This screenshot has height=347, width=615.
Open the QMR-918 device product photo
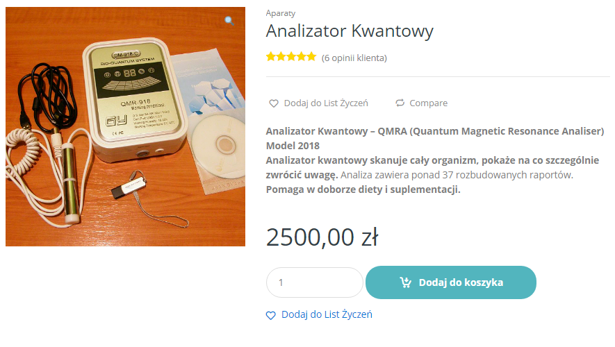coord(126,126)
